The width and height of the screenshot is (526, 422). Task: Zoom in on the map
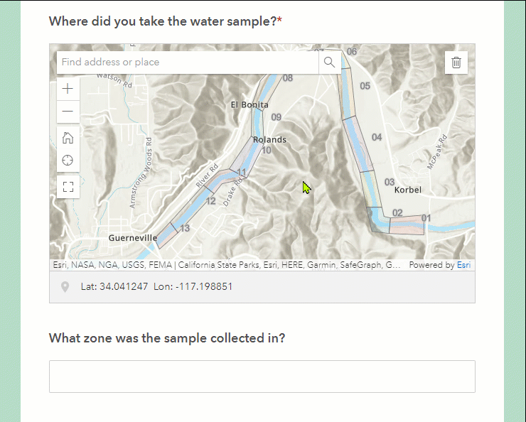[x=68, y=89]
